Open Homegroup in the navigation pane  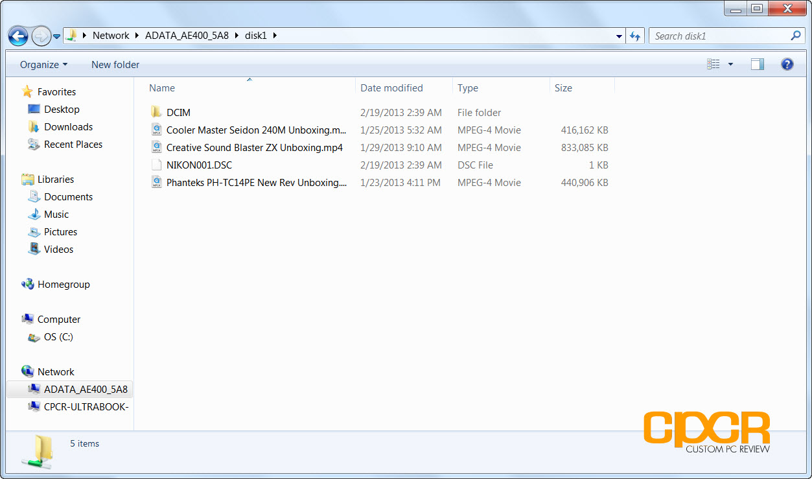coord(64,284)
